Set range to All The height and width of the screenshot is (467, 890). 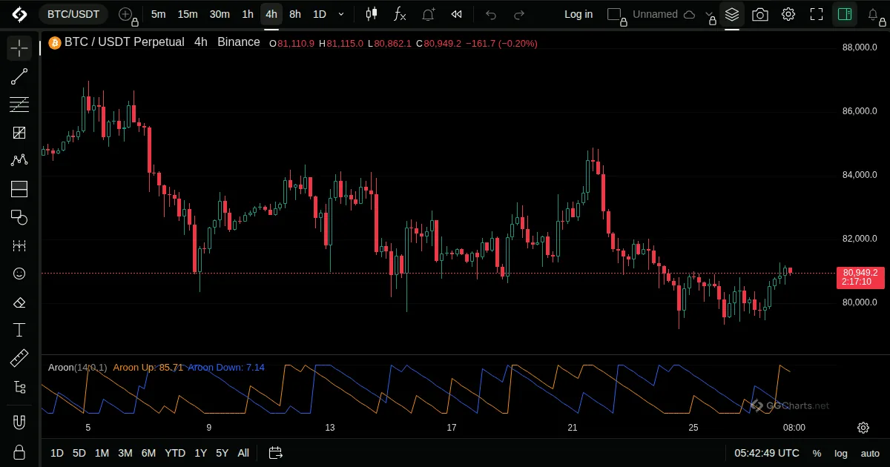click(243, 453)
